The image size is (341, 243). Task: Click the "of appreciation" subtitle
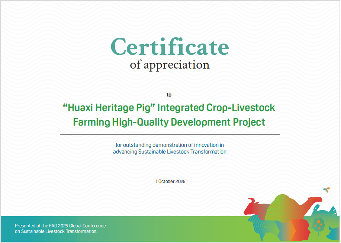[170, 65]
